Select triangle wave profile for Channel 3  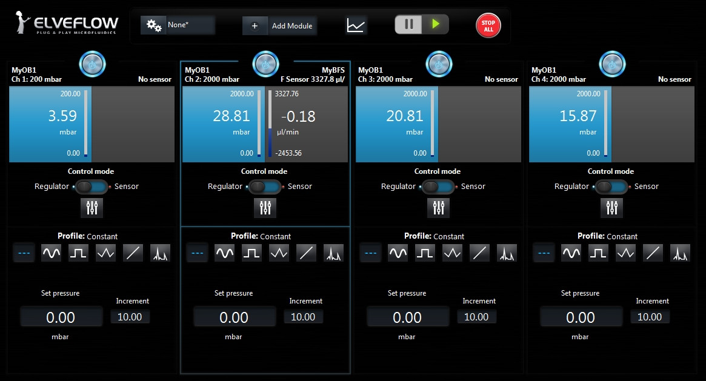pos(452,253)
